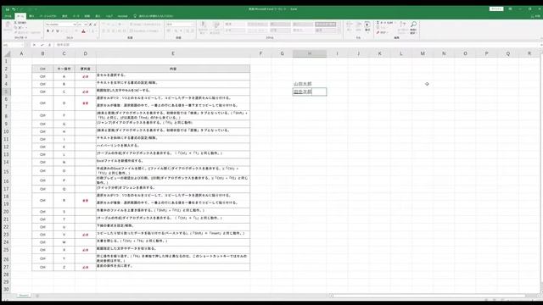Screen dimensions: 543x305
Task: Select the Sheet1 tab
Action: click(x=24, y=296)
